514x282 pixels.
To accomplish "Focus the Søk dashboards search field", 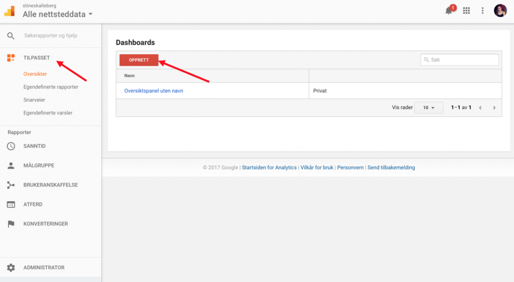I will [x=460, y=60].
